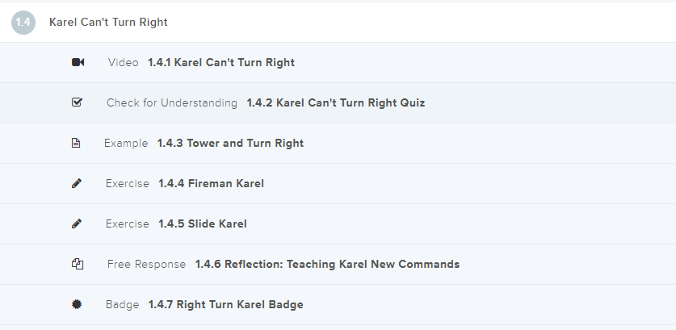Open 1.4.1 Karel Can't Turn Right video

(x=221, y=63)
